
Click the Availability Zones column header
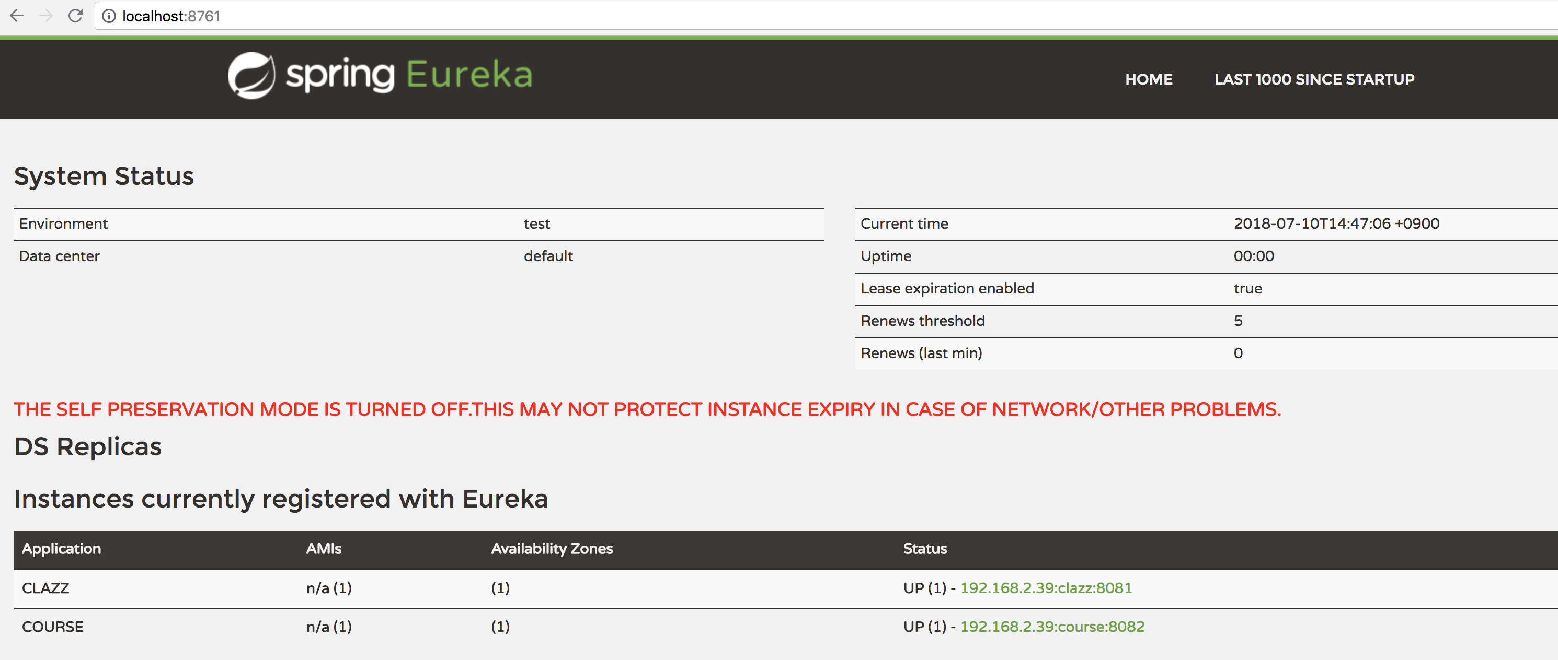[551, 548]
